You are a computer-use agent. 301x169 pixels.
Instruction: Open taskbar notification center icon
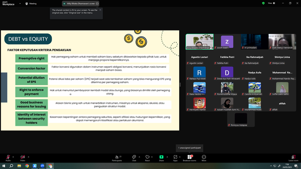296,166
